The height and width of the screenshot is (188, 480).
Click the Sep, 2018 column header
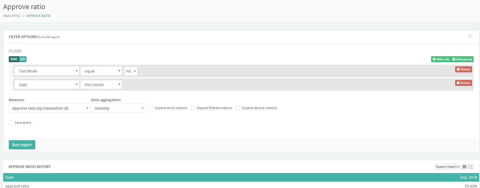[x=469, y=177]
